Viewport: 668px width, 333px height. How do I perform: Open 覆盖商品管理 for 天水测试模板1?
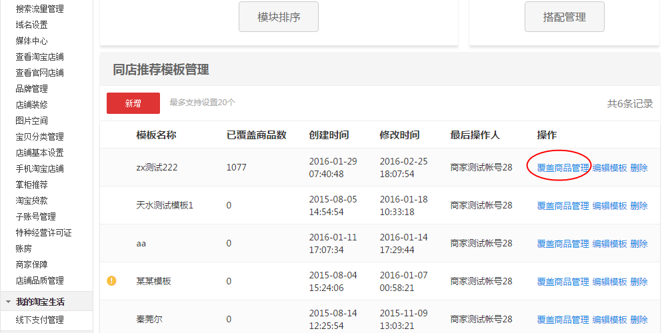[563, 206]
